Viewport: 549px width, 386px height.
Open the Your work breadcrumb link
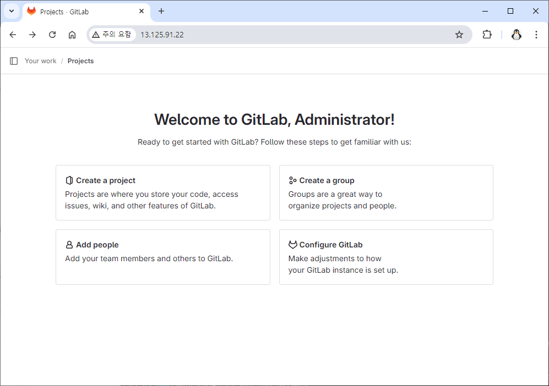tap(41, 61)
